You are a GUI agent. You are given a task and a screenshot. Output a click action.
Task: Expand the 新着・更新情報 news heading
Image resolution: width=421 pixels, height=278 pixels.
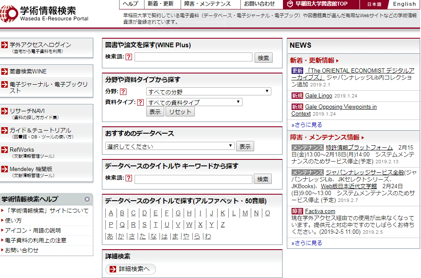click(x=314, y=61)
